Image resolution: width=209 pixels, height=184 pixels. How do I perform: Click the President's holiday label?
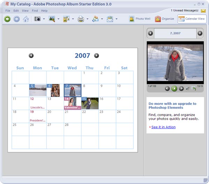38,120
